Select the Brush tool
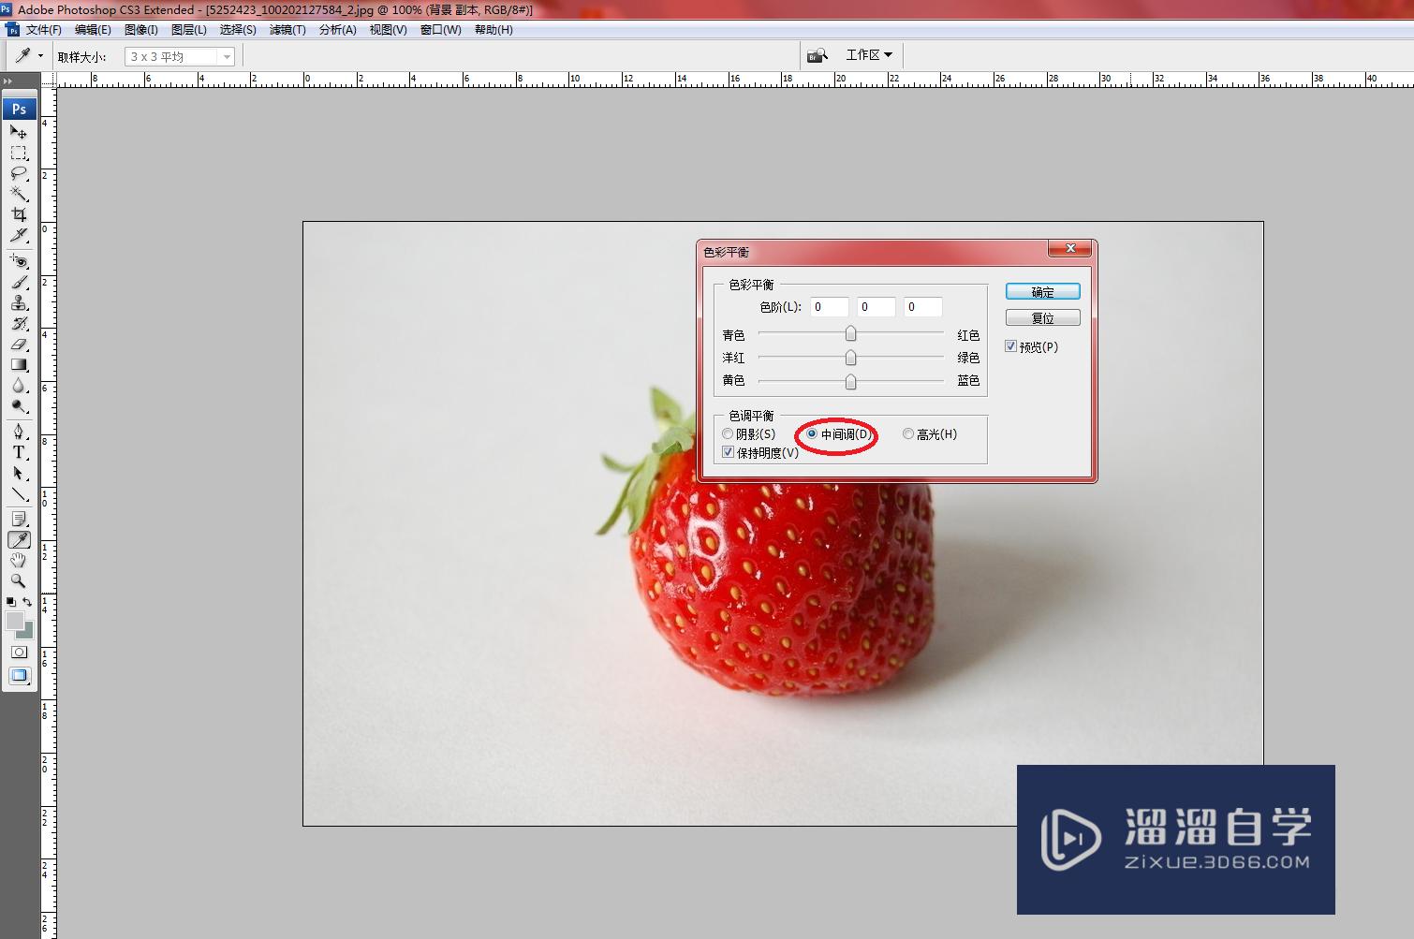The image size is (1414, 939). 19,282
